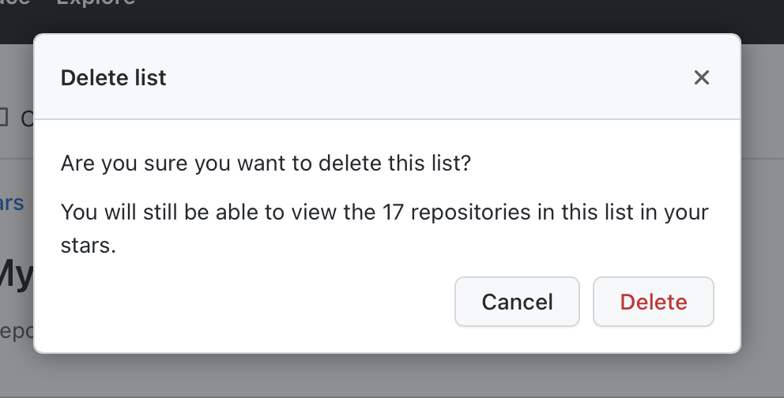
Task: Click the label beside the background checkbox
Action: [26, 118]
